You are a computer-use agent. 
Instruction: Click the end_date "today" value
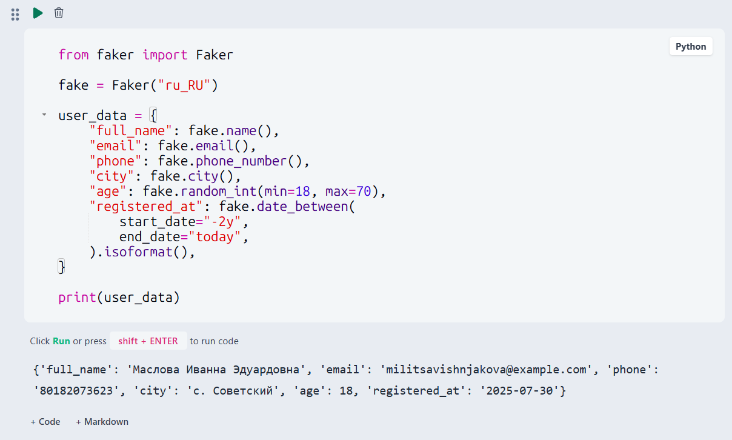pyautogui.click(x=215, y=237)
